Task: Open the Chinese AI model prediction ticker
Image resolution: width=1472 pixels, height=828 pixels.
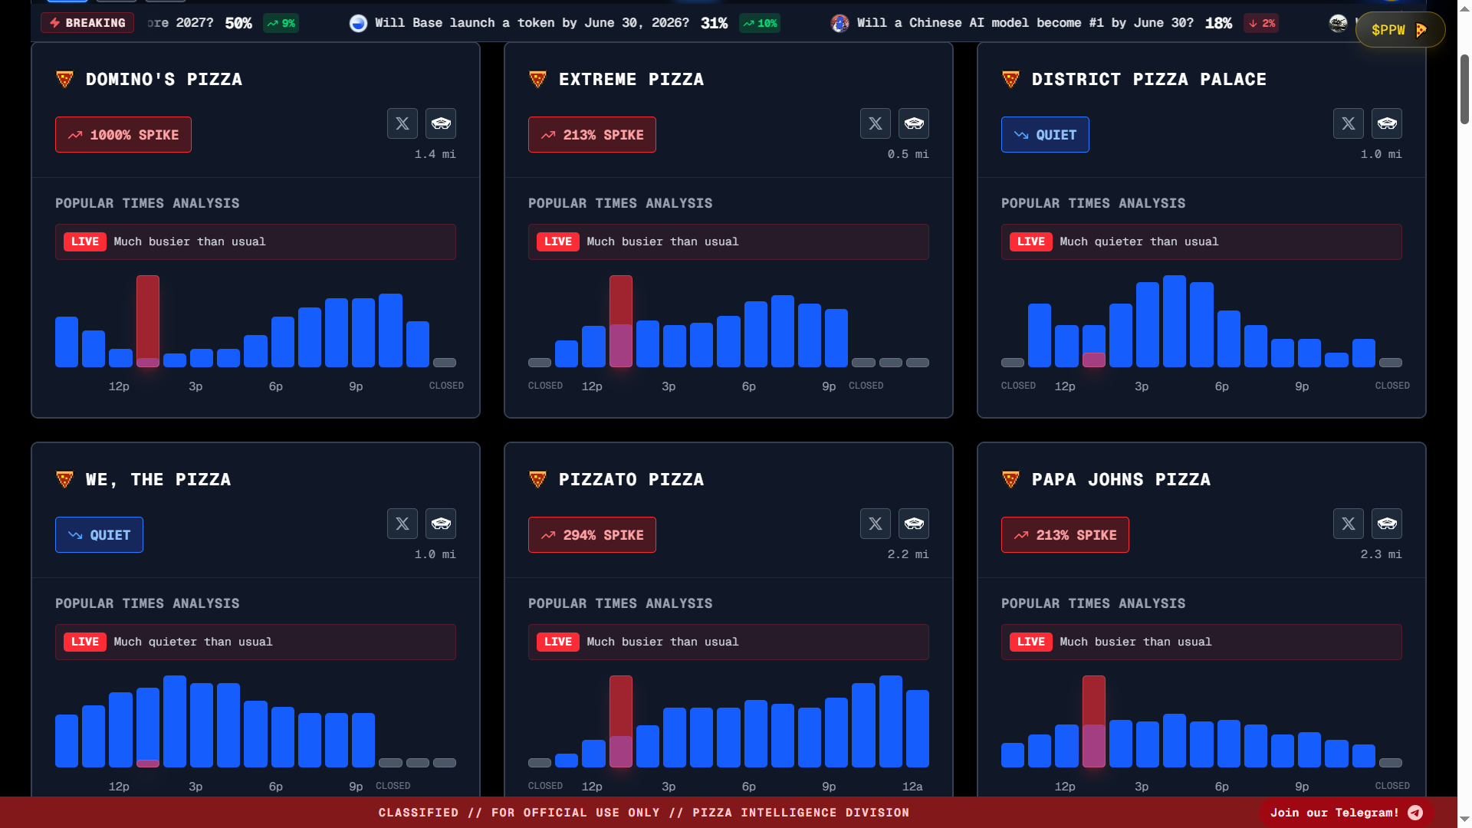Action: [1024, 23]
